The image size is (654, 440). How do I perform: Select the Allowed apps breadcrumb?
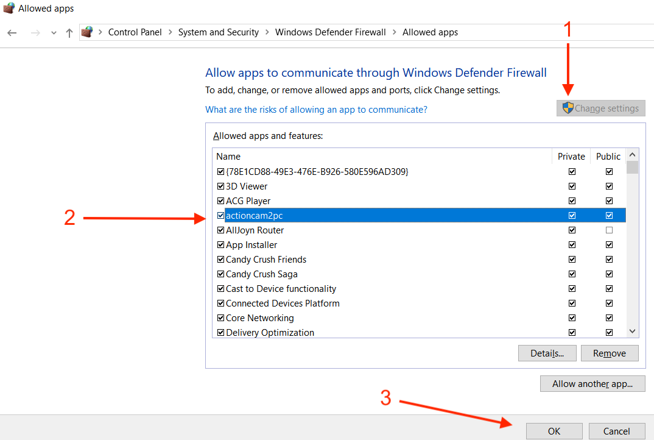pyautogui.click(x=430, y=32)
